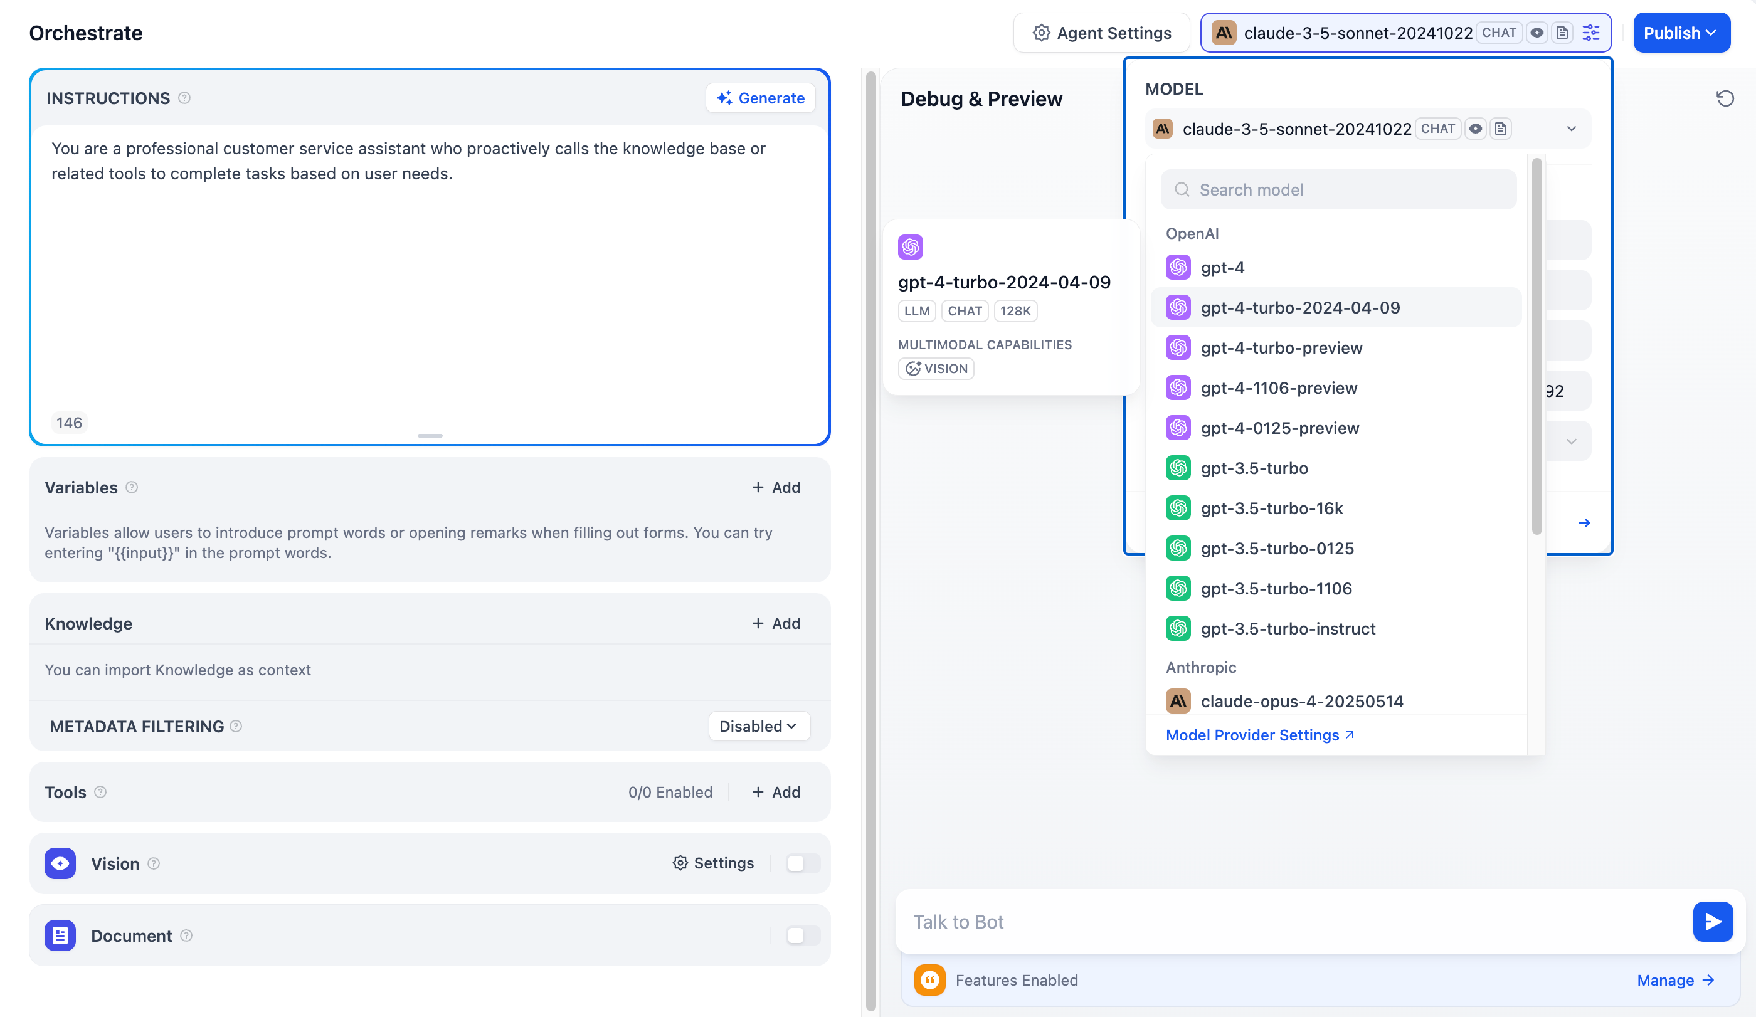
Task: Click in the Search model field
Action: (x=1338, y=189)
